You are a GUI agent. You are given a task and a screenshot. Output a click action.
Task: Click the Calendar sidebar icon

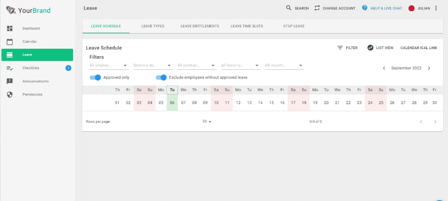[x=10, y=42]
